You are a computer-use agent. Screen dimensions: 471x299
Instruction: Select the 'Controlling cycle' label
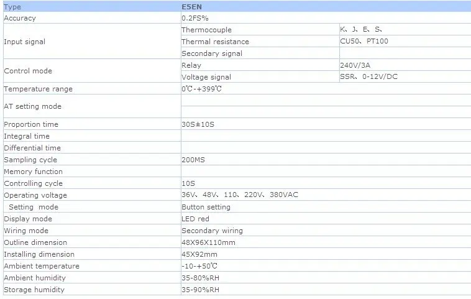pyautogui.click(x=34, y=183)
